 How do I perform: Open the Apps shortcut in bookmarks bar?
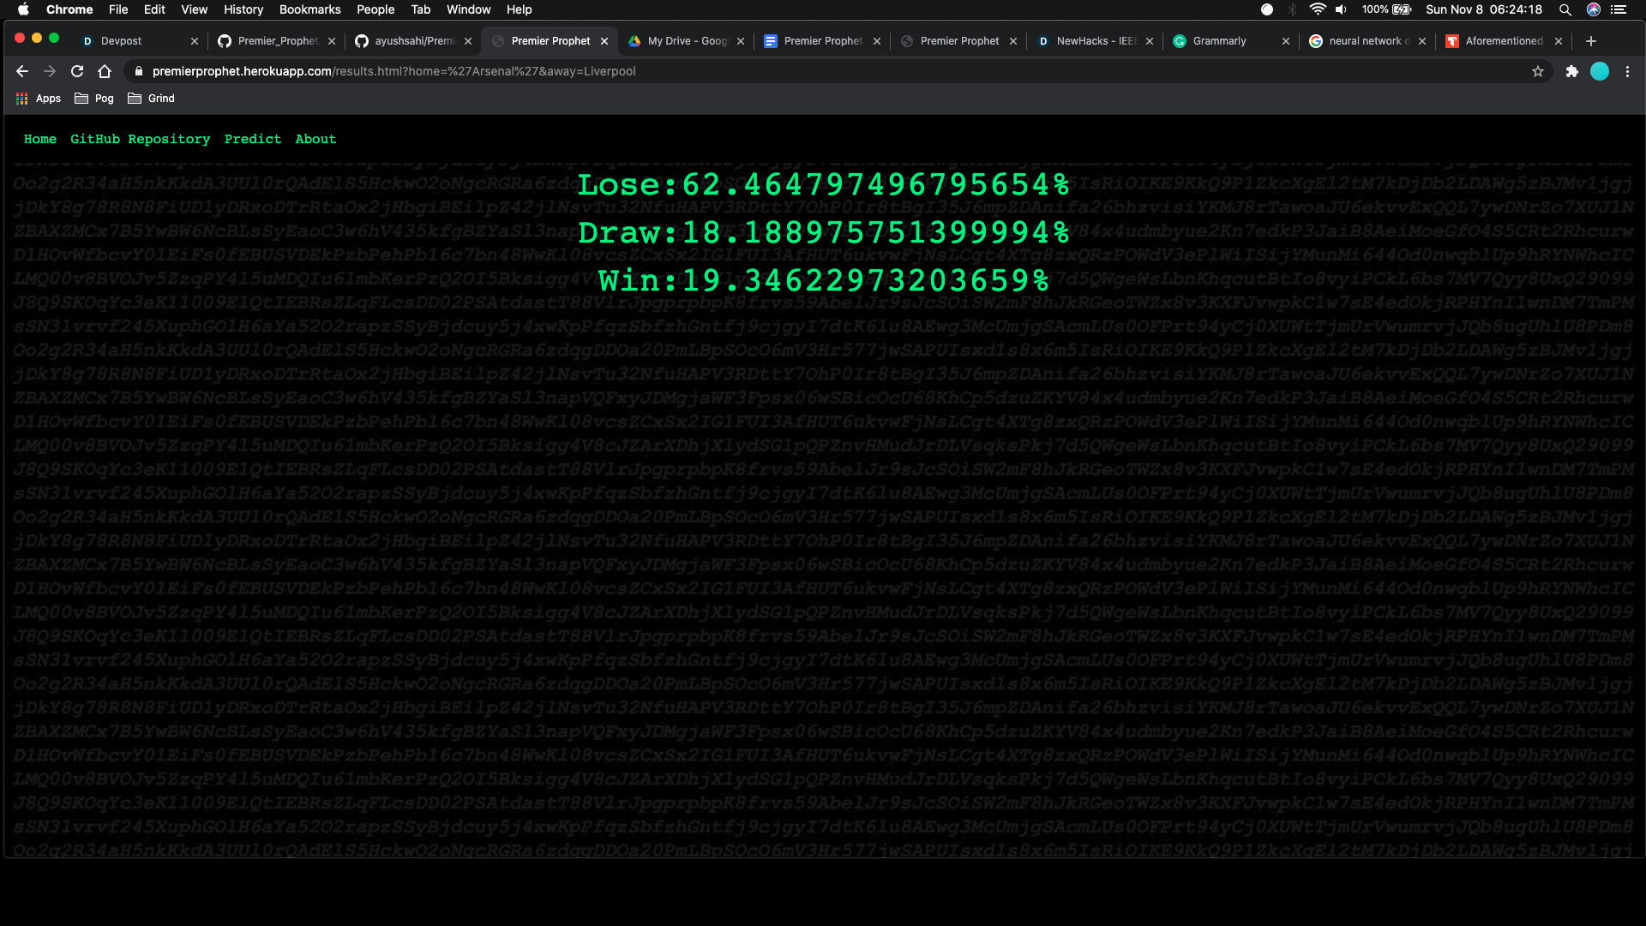tap(39, 99)
